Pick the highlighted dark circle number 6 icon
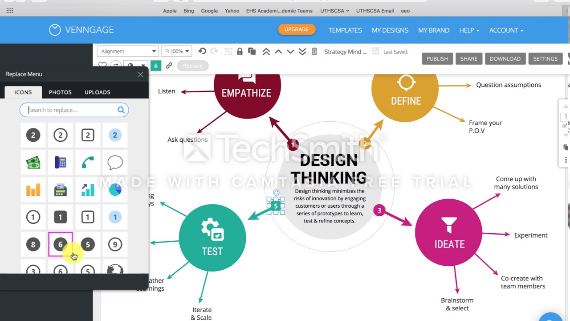 [x=61, y=244]
